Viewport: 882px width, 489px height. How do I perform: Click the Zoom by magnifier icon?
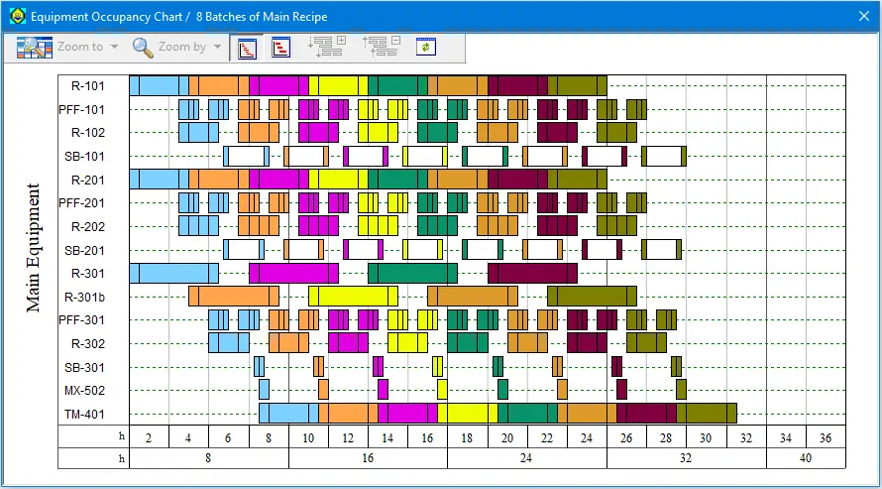143,47
